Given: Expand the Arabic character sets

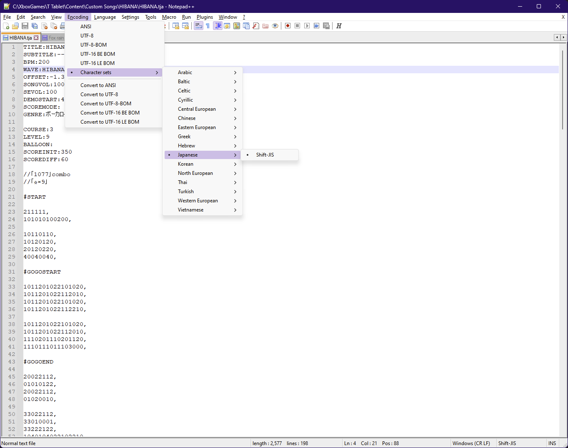Looking at the screenshot, I should [x=203, y=72].
